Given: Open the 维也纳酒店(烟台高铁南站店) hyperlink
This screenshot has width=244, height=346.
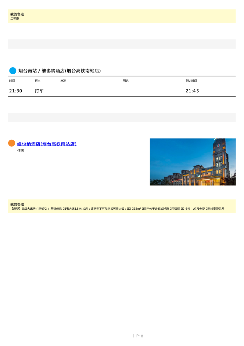Looking at the screenshot, I should [47, 144].
